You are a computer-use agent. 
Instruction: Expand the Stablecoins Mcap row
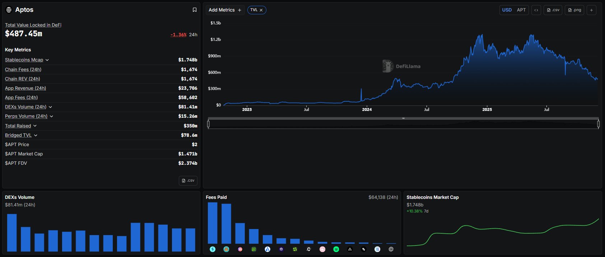47,60
